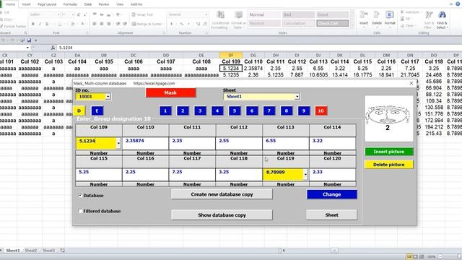462x260 pixels.
Task: Switch to the Data ribbon tab
Action: click(88, 4)
